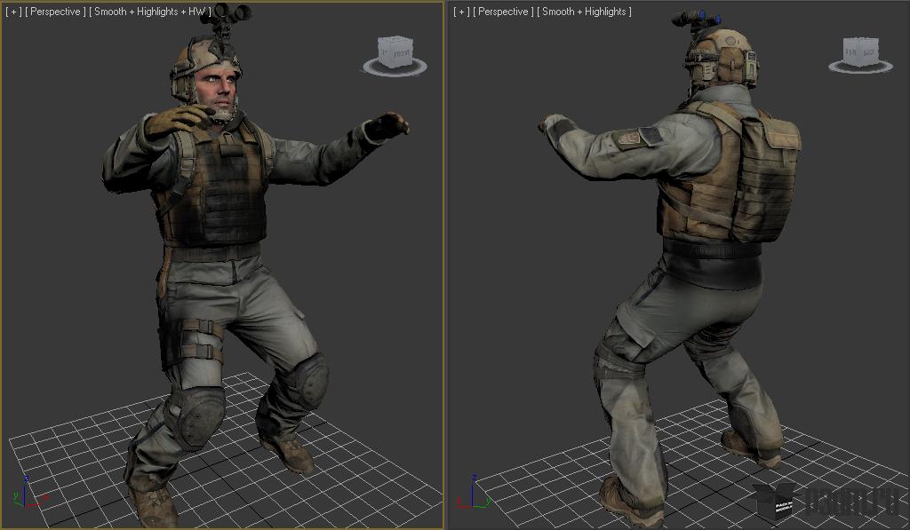Click the XYZ axis tripod in the right viewport
This screenshot has width=910, height=530.
click(x=475, y=493)
